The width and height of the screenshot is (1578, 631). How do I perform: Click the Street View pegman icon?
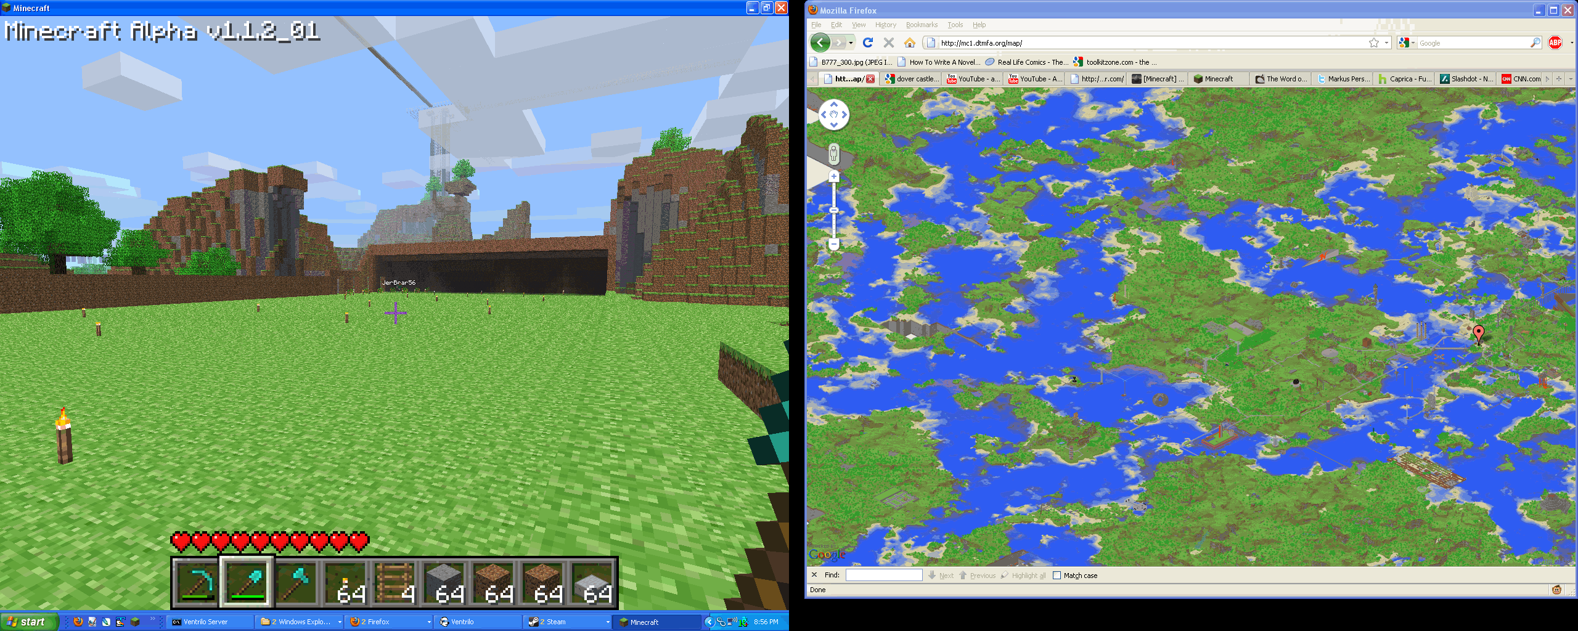pyautogui.click(x=833, y=153)
